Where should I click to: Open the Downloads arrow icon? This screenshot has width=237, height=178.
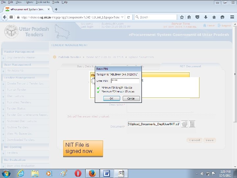pos(205,17)
